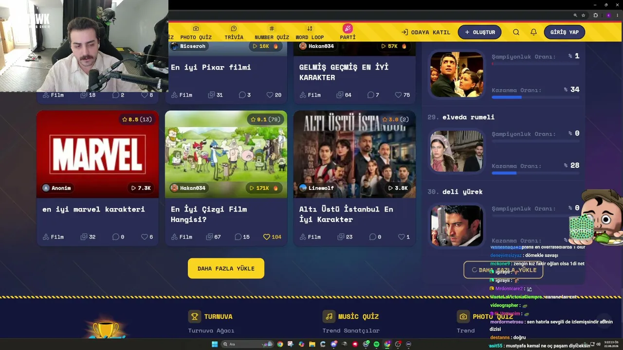Like the Gelmiş Geçmiş En İyi Karakter quiz
Image resolution: width=623 pixels, height=350 pixels.
click(402, 95)
